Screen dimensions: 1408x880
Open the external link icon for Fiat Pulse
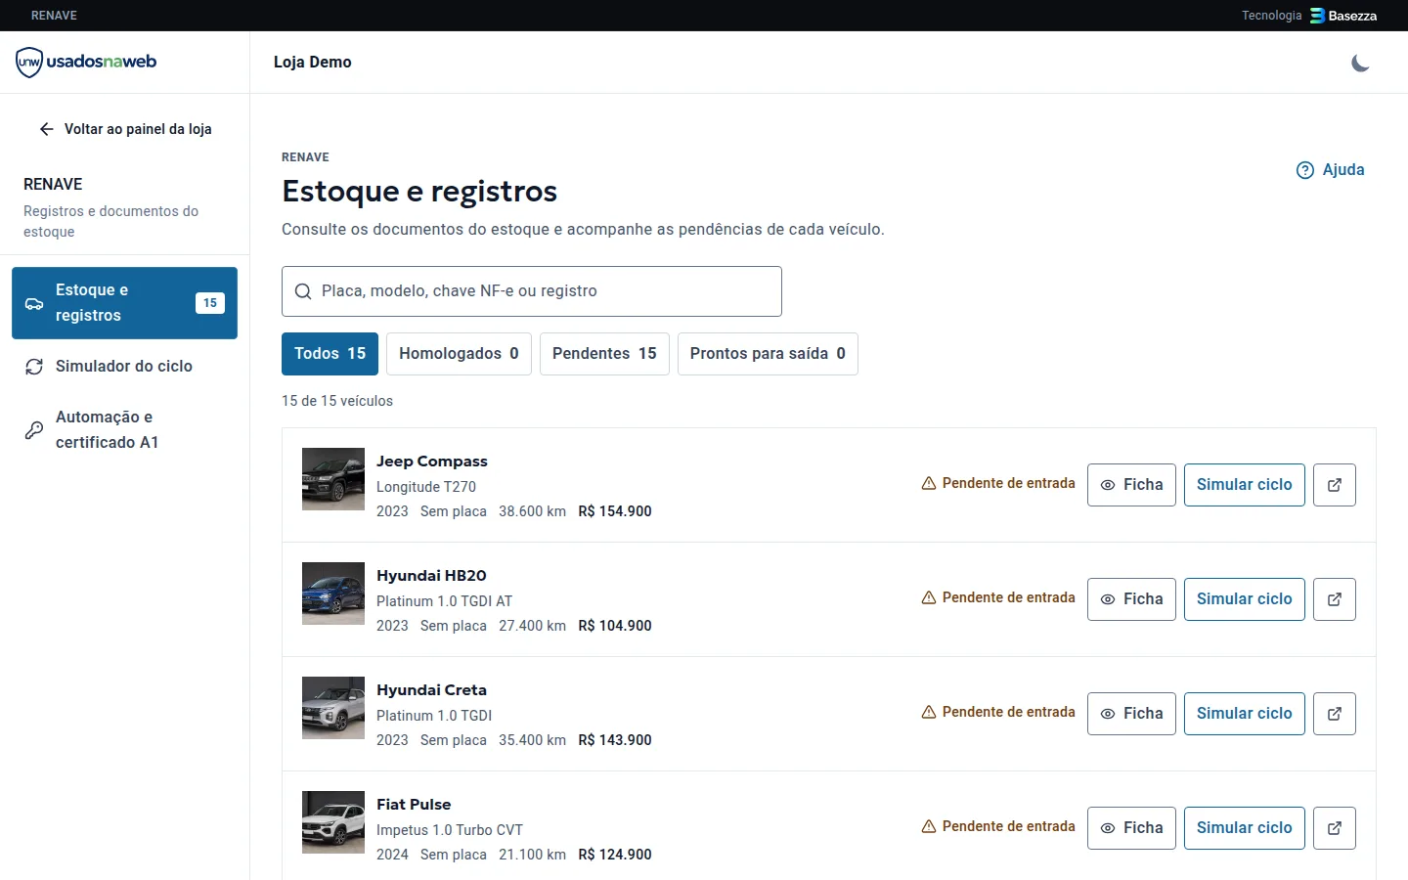click(1335, 828)
